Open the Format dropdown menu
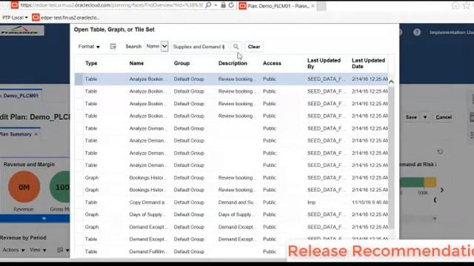Image resolution: width=474 pixels, height=266 pixels. click(x=89, y=47)
